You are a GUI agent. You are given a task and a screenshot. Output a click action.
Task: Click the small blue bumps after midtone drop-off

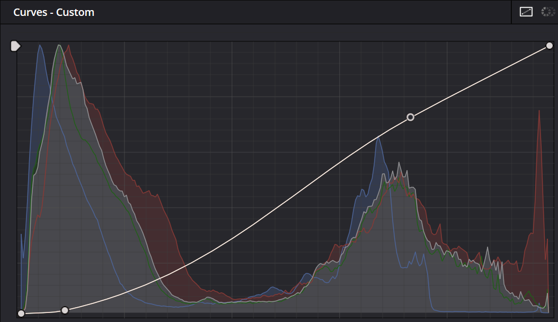pyautogui.click(x=416, y=256)
